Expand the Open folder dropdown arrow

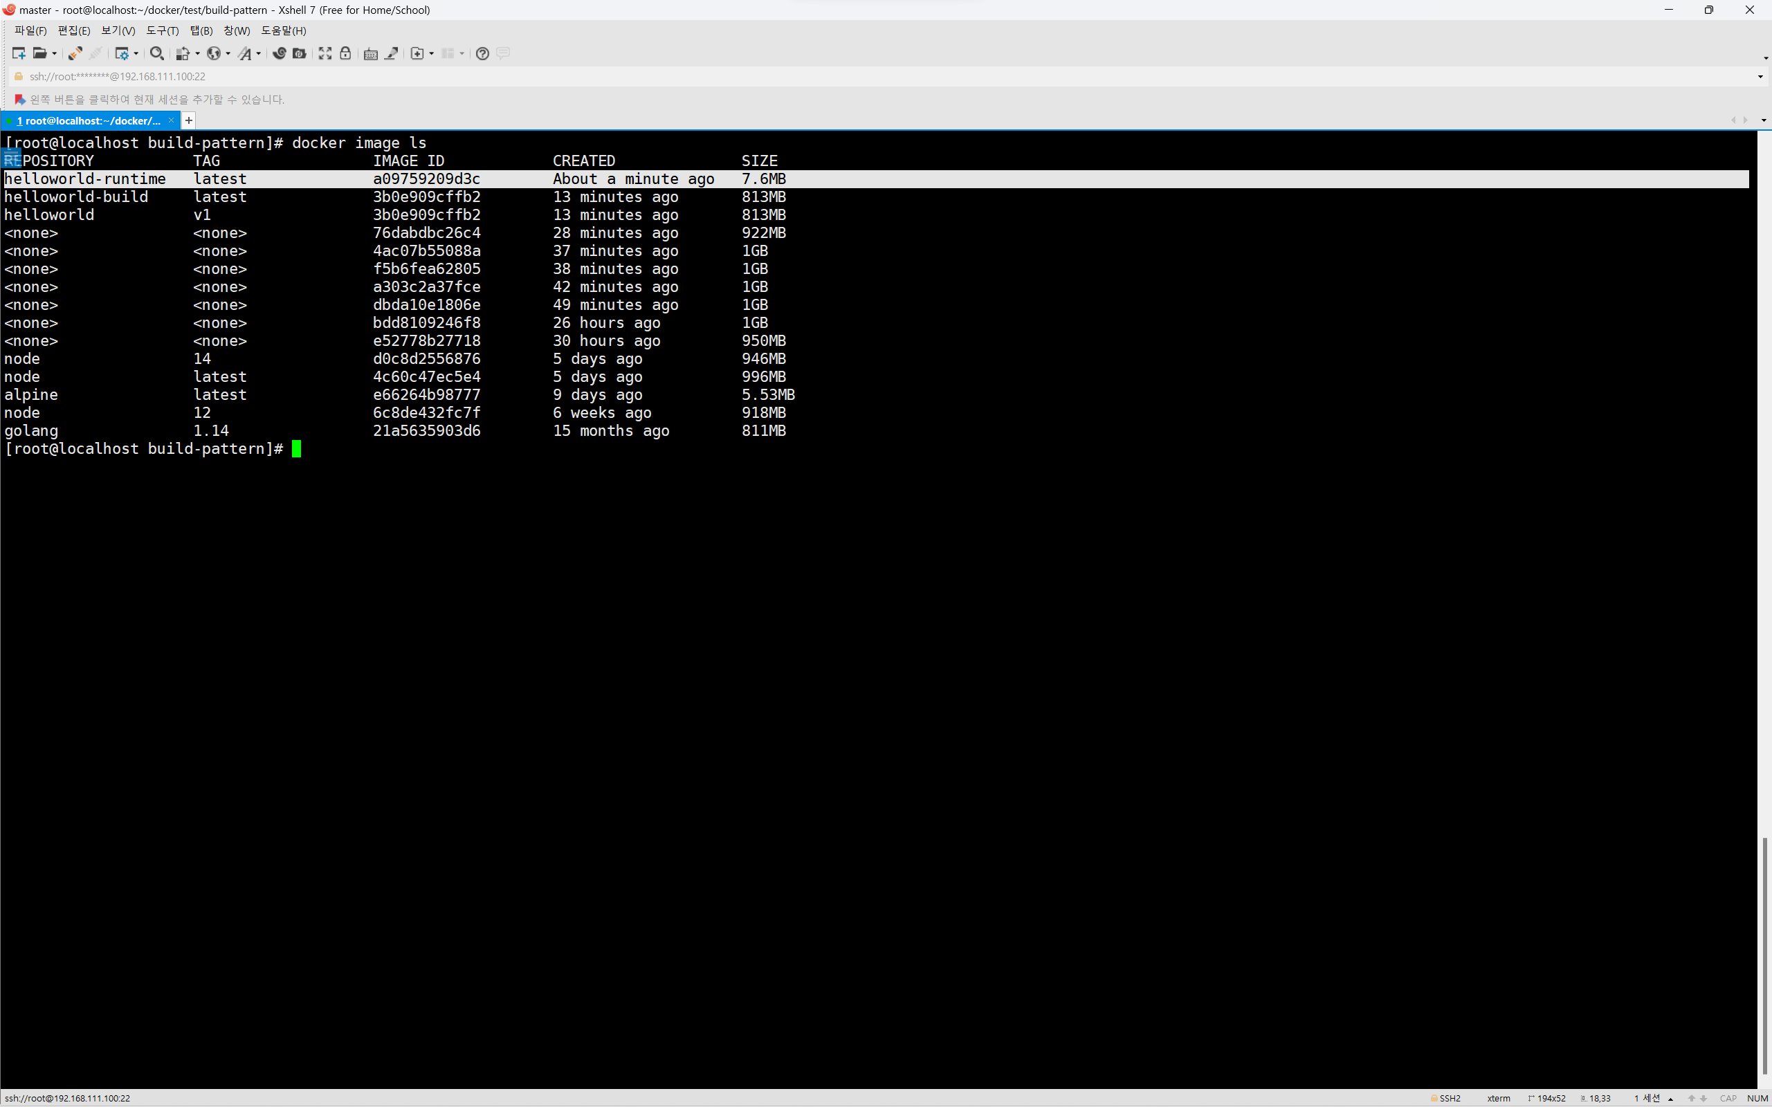pyautogui.click(x=54, y=53)
